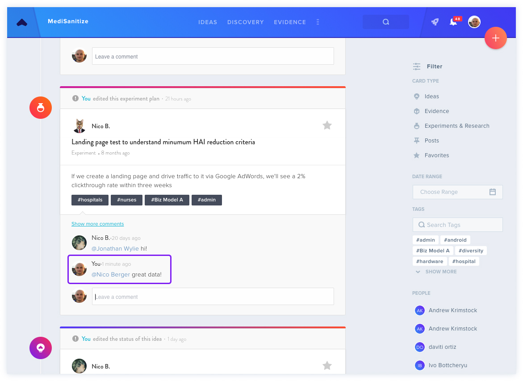Open the EVIDENCE nav tab

coord(290,22)
